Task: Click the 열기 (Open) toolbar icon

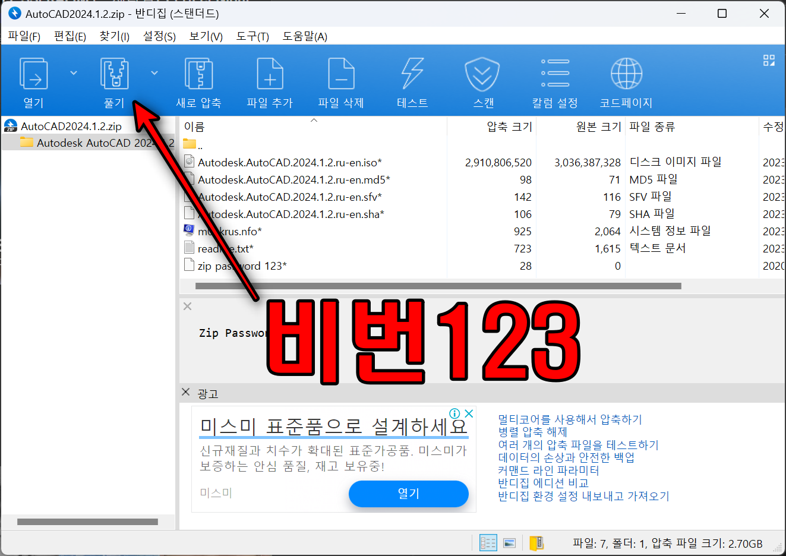Action: pyautogui.click(x=33, y=74)
